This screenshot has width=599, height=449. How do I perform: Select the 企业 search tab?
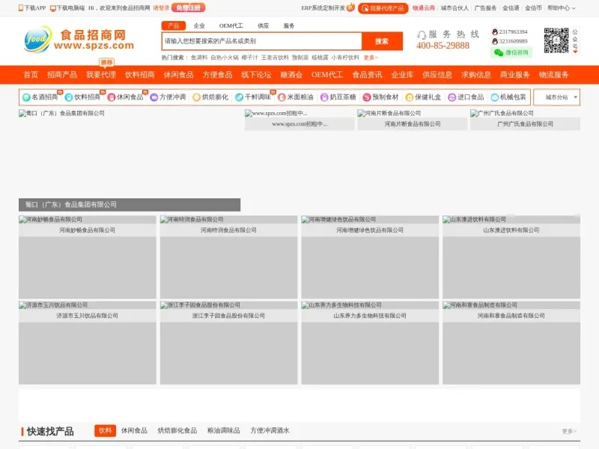[199, 25]
